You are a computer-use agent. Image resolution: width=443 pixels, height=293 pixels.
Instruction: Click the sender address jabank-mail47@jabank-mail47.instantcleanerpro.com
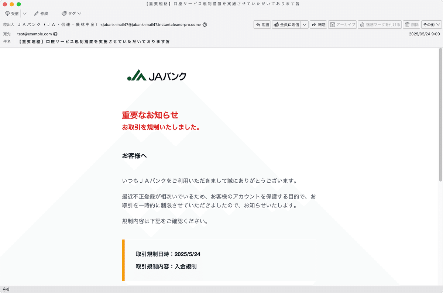coord(151,25)
